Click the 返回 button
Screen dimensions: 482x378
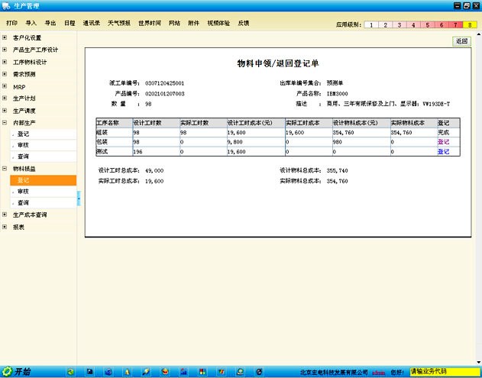point(461,40)
